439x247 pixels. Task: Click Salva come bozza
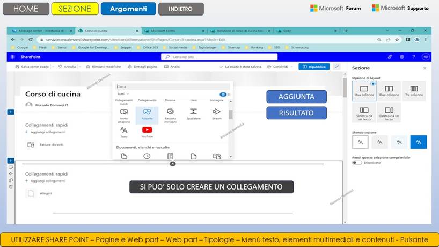pyautogui.click(x=32, y=67)
